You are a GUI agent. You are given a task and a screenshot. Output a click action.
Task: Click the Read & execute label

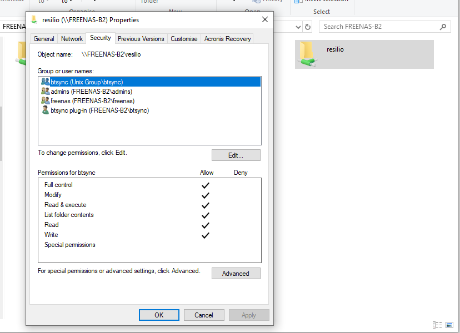tap(65, 205)
